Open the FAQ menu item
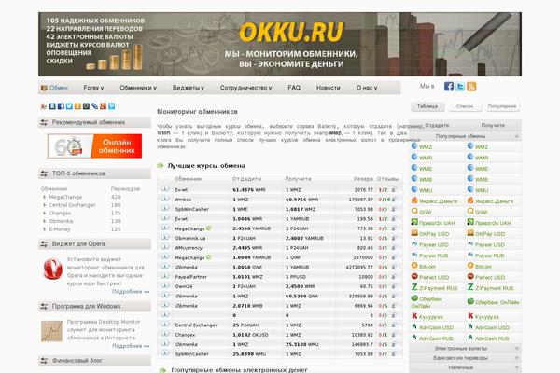This screenshot has width=560, height=373. (x=294, y=88)
